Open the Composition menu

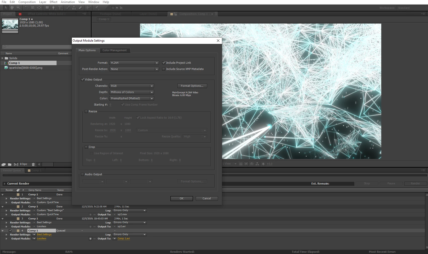coord(27,2)
